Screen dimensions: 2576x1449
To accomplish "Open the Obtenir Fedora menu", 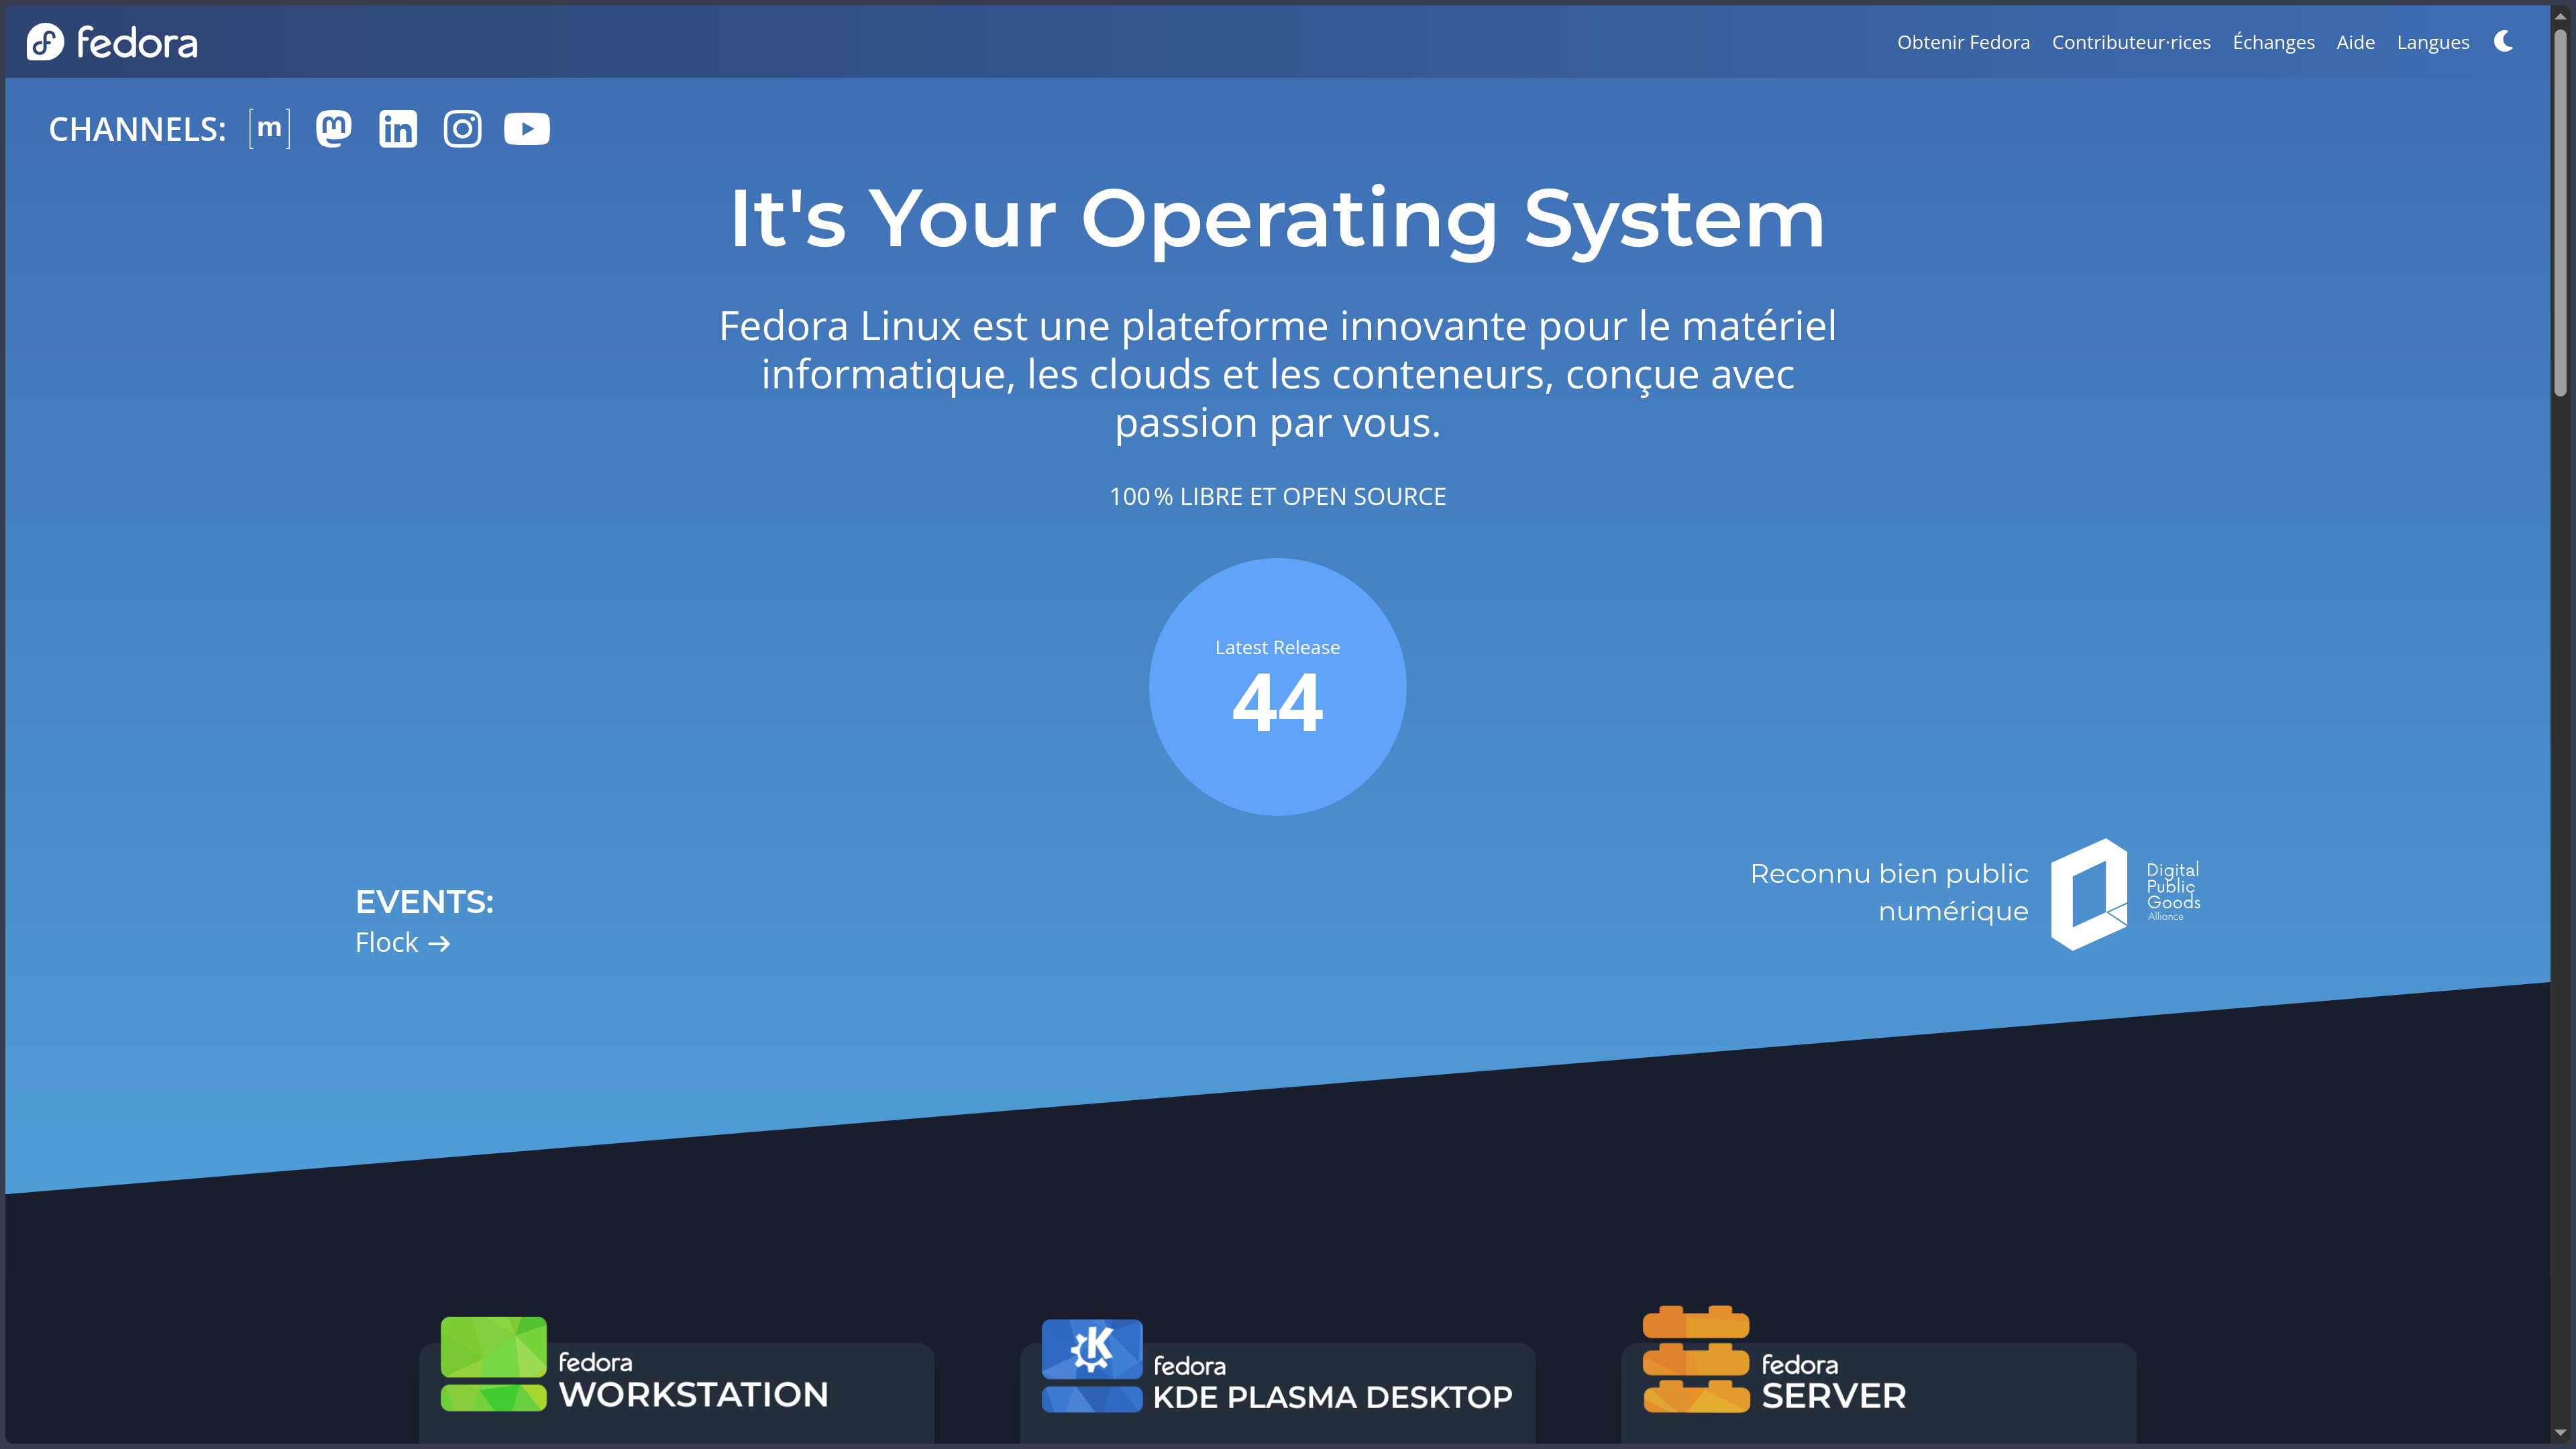I will coord(1963,42).
